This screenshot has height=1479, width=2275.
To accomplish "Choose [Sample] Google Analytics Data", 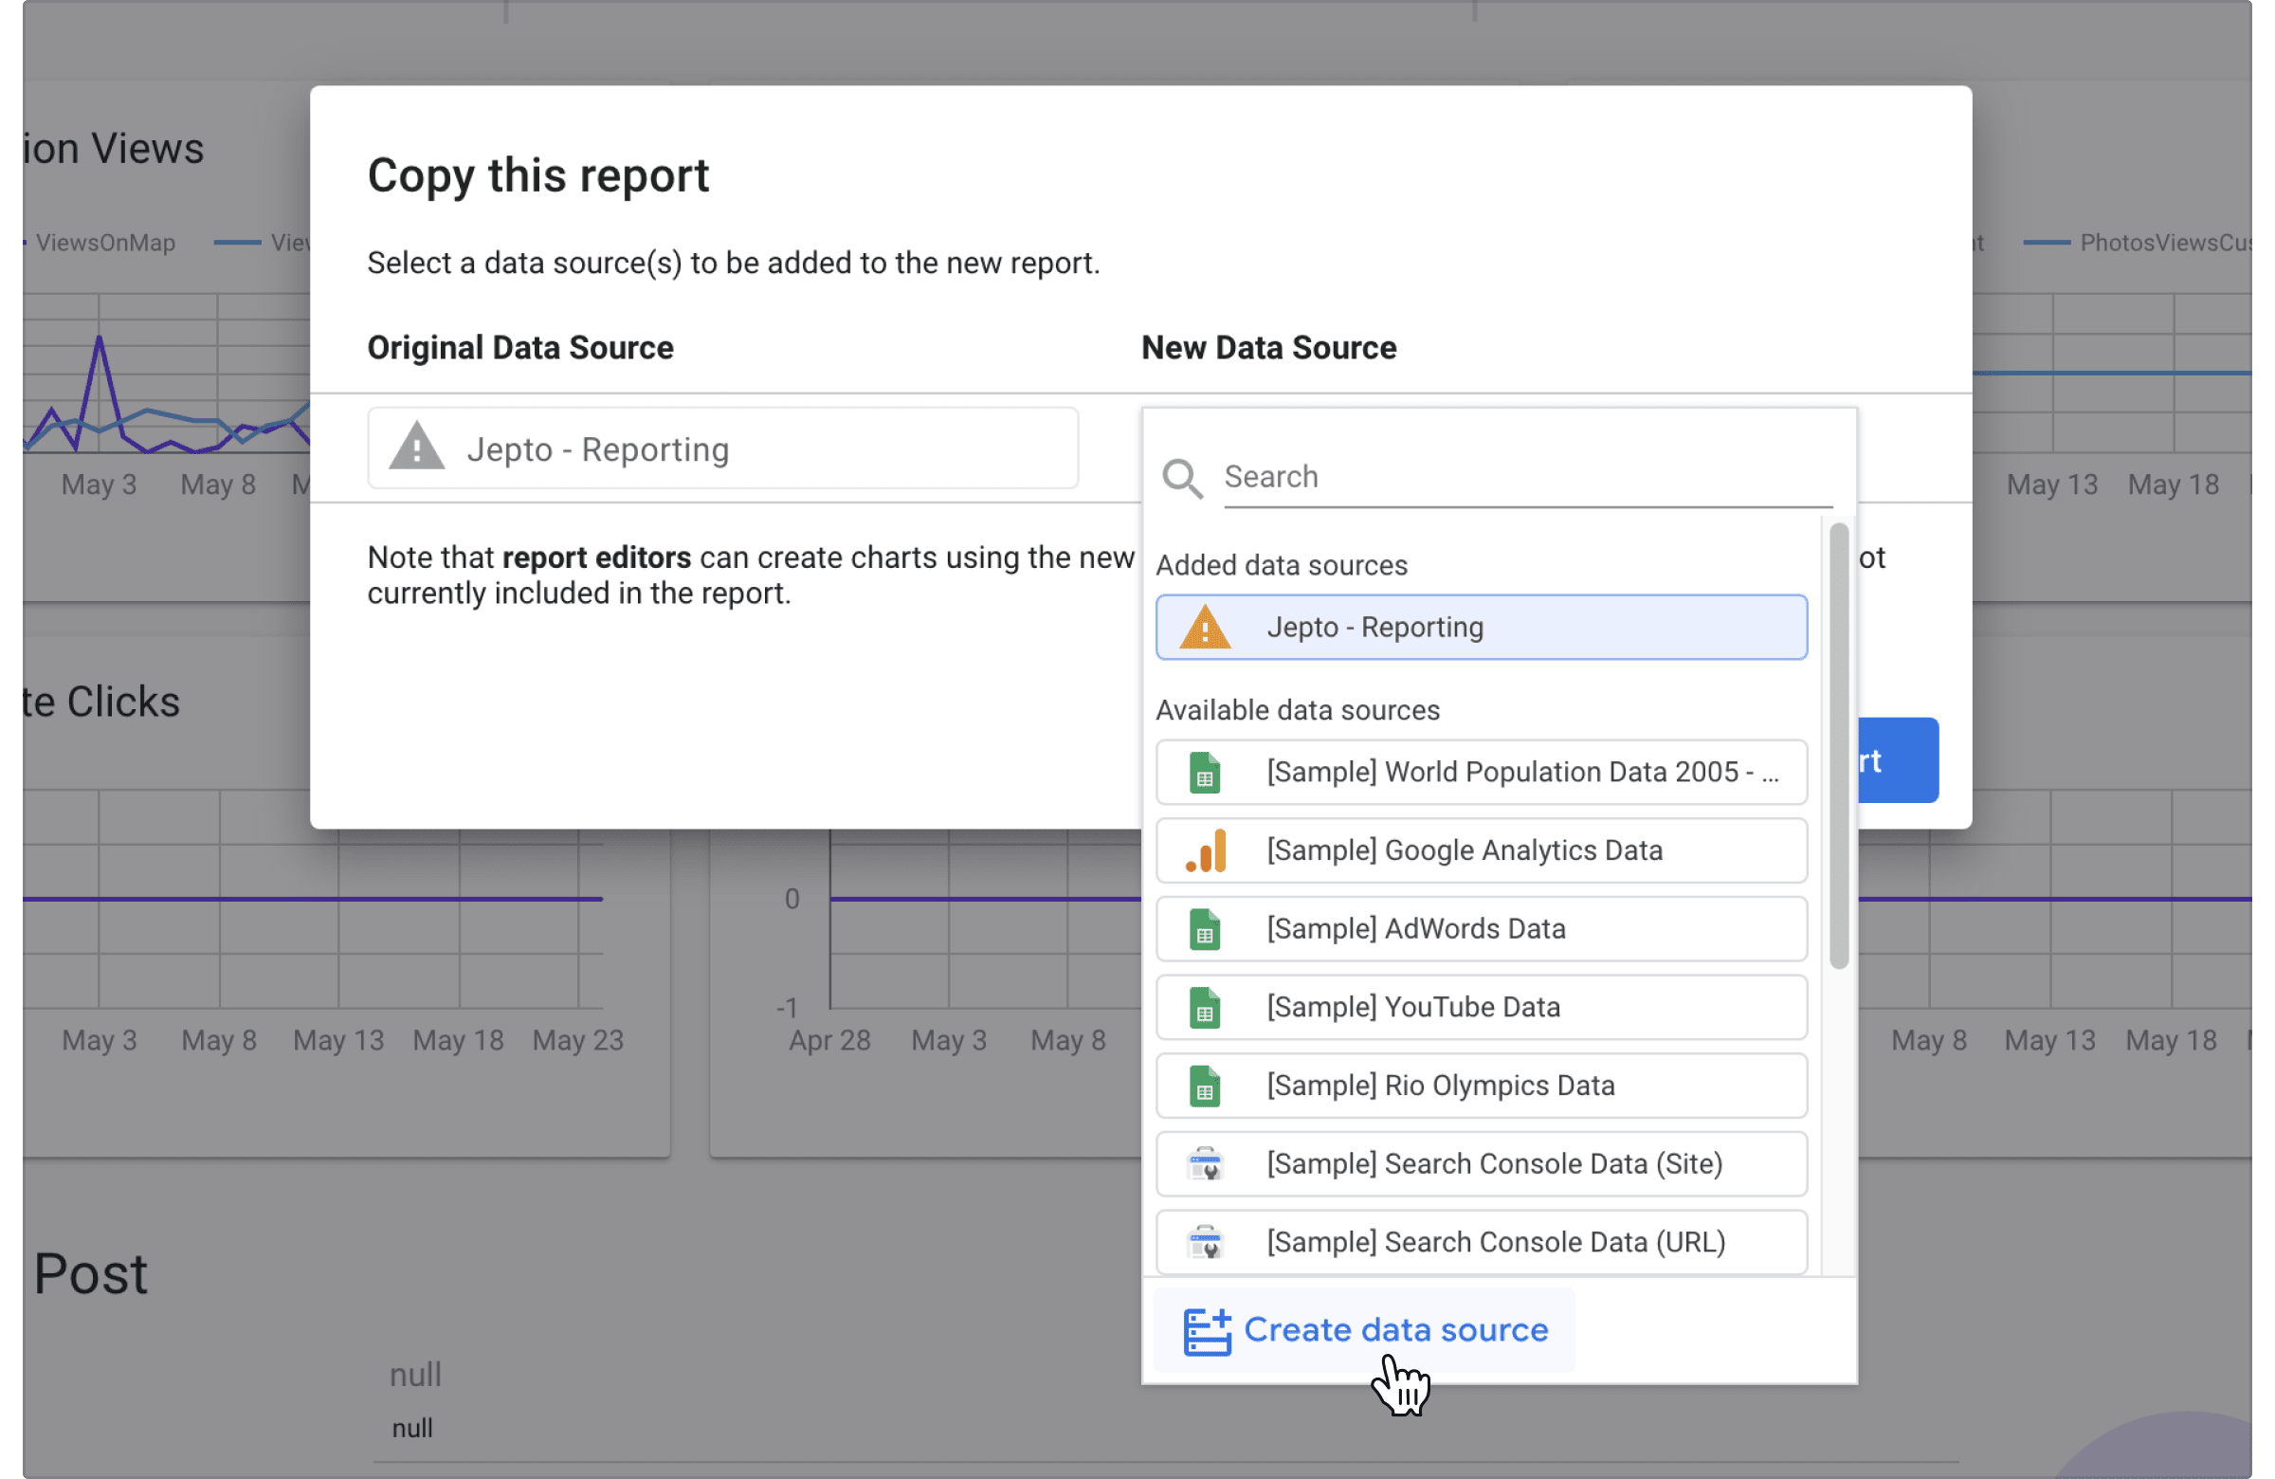I will point(1481,849).
